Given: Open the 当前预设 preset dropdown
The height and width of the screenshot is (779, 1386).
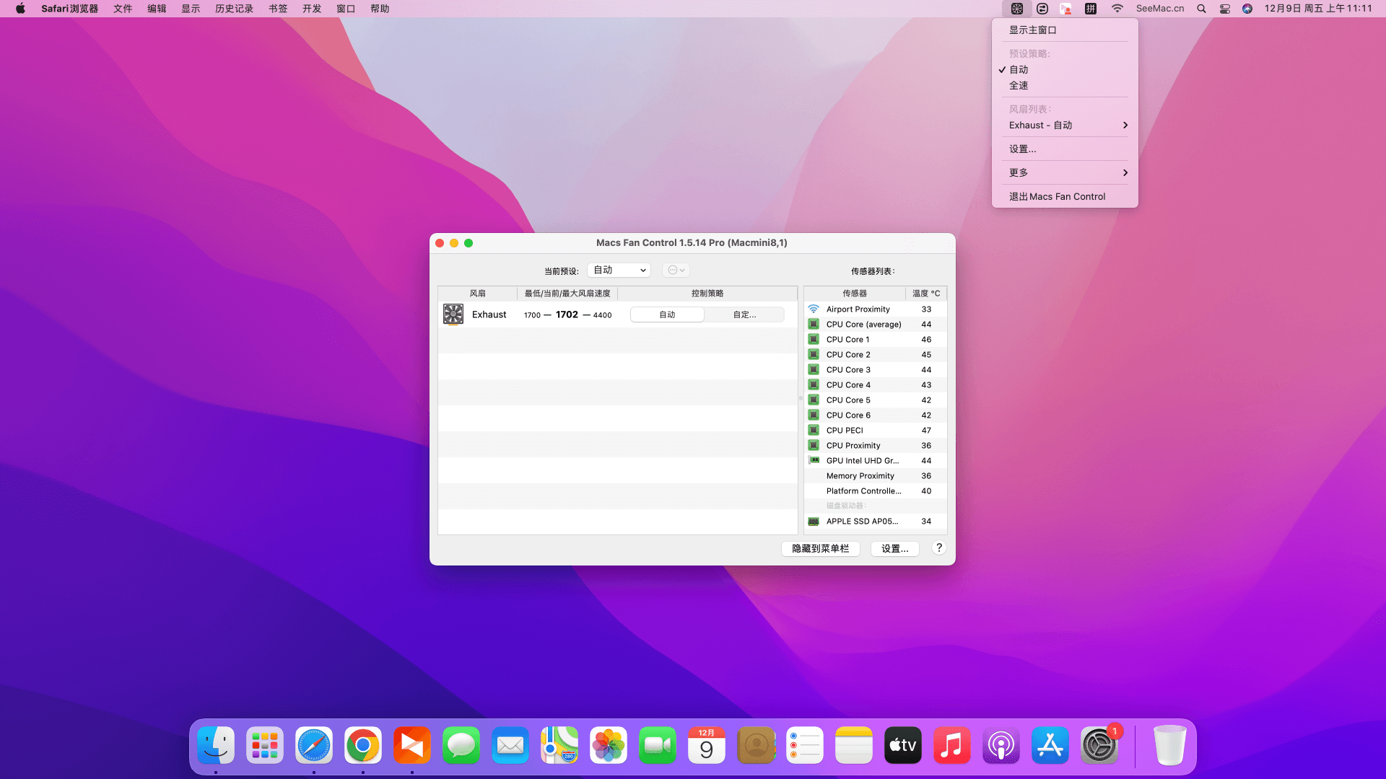Looking at the screenshot, I should (619, 270).
